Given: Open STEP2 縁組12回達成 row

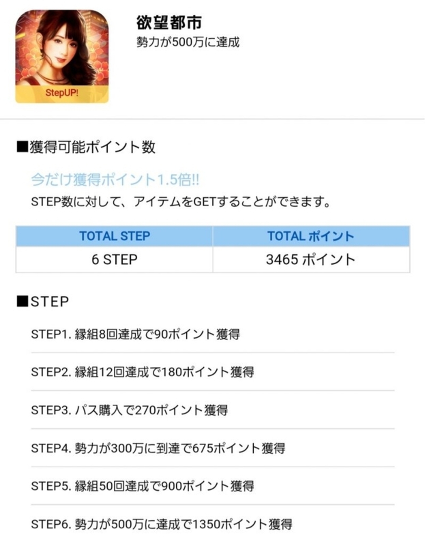Looking at the screenshot, I should coord(213,372).
